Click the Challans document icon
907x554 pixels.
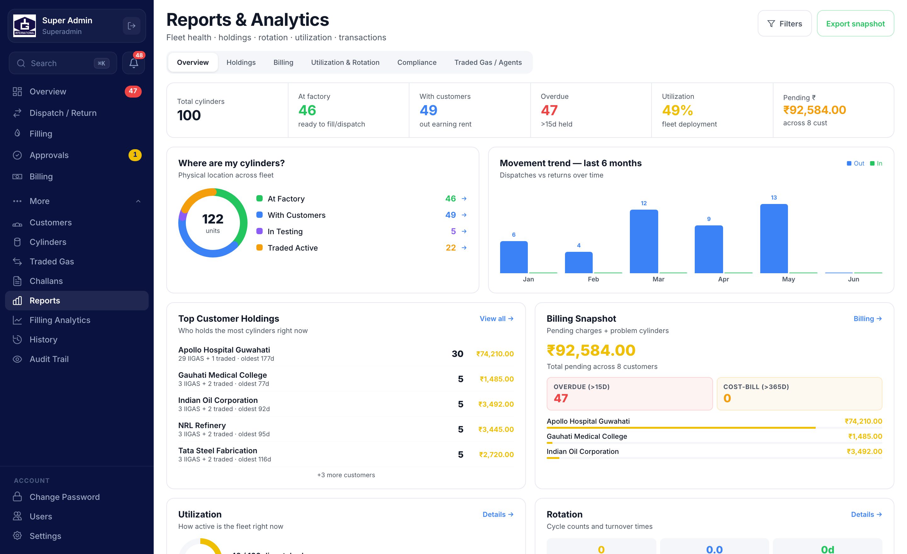pos(17,281)
